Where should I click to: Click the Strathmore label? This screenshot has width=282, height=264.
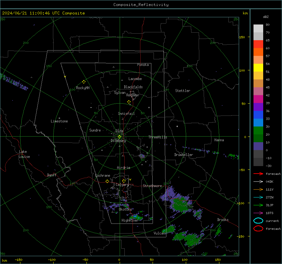(x=152, y=186)
